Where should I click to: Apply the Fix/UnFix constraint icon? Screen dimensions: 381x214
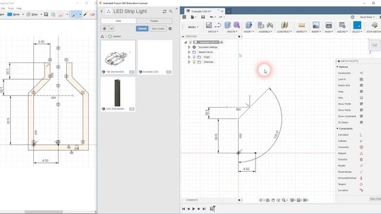pos(361,159)
